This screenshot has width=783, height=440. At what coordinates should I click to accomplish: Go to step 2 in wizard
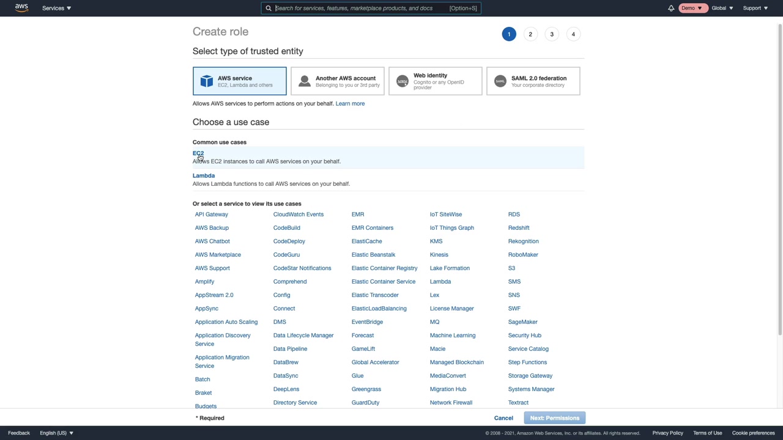click(x=530, y=34)
